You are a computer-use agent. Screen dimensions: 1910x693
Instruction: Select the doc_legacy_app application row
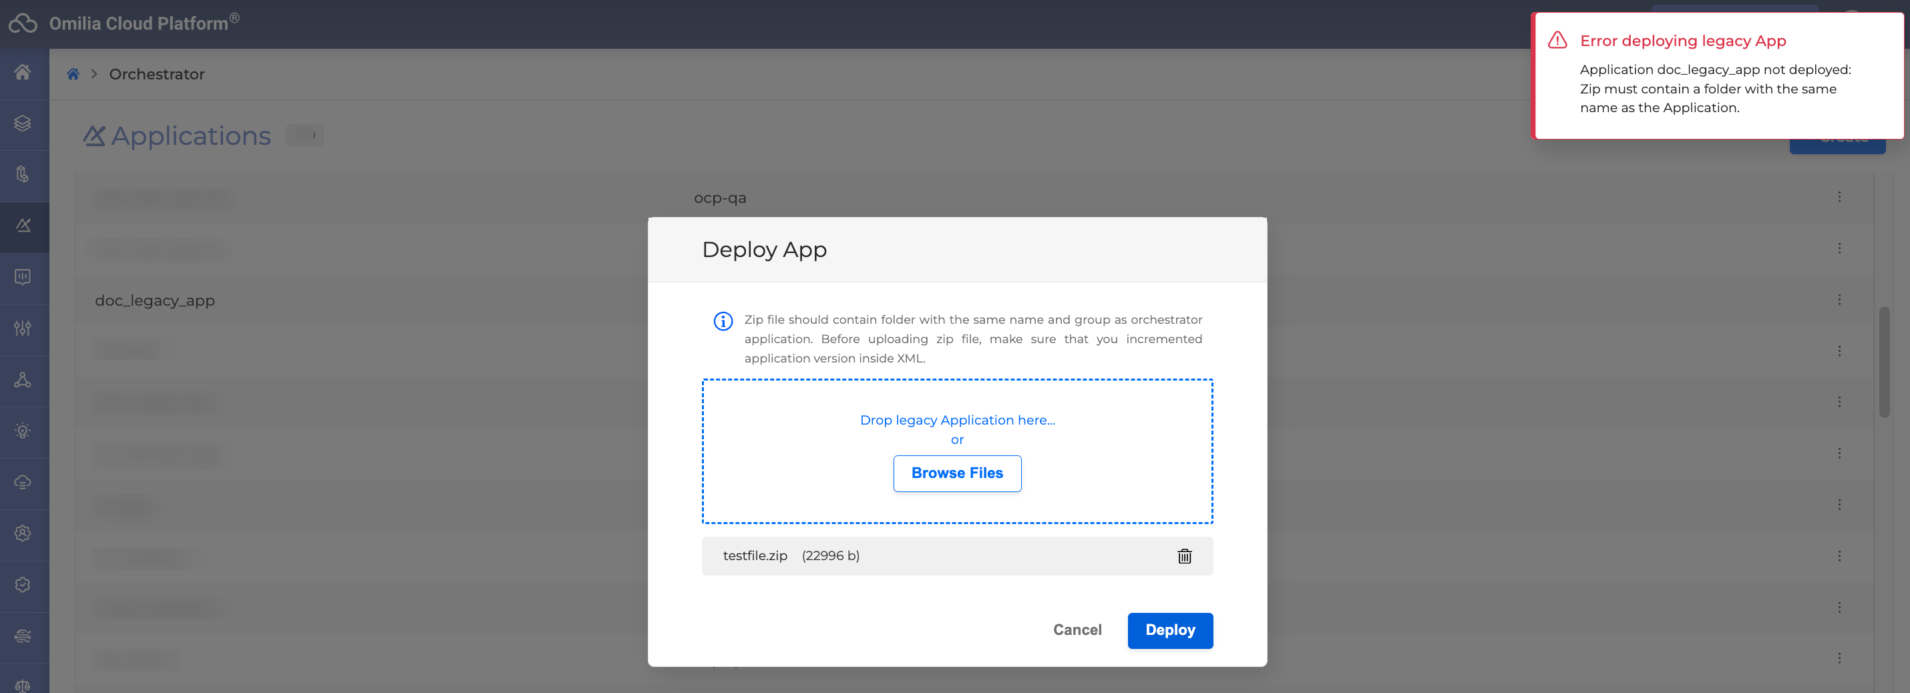(155, 300)
